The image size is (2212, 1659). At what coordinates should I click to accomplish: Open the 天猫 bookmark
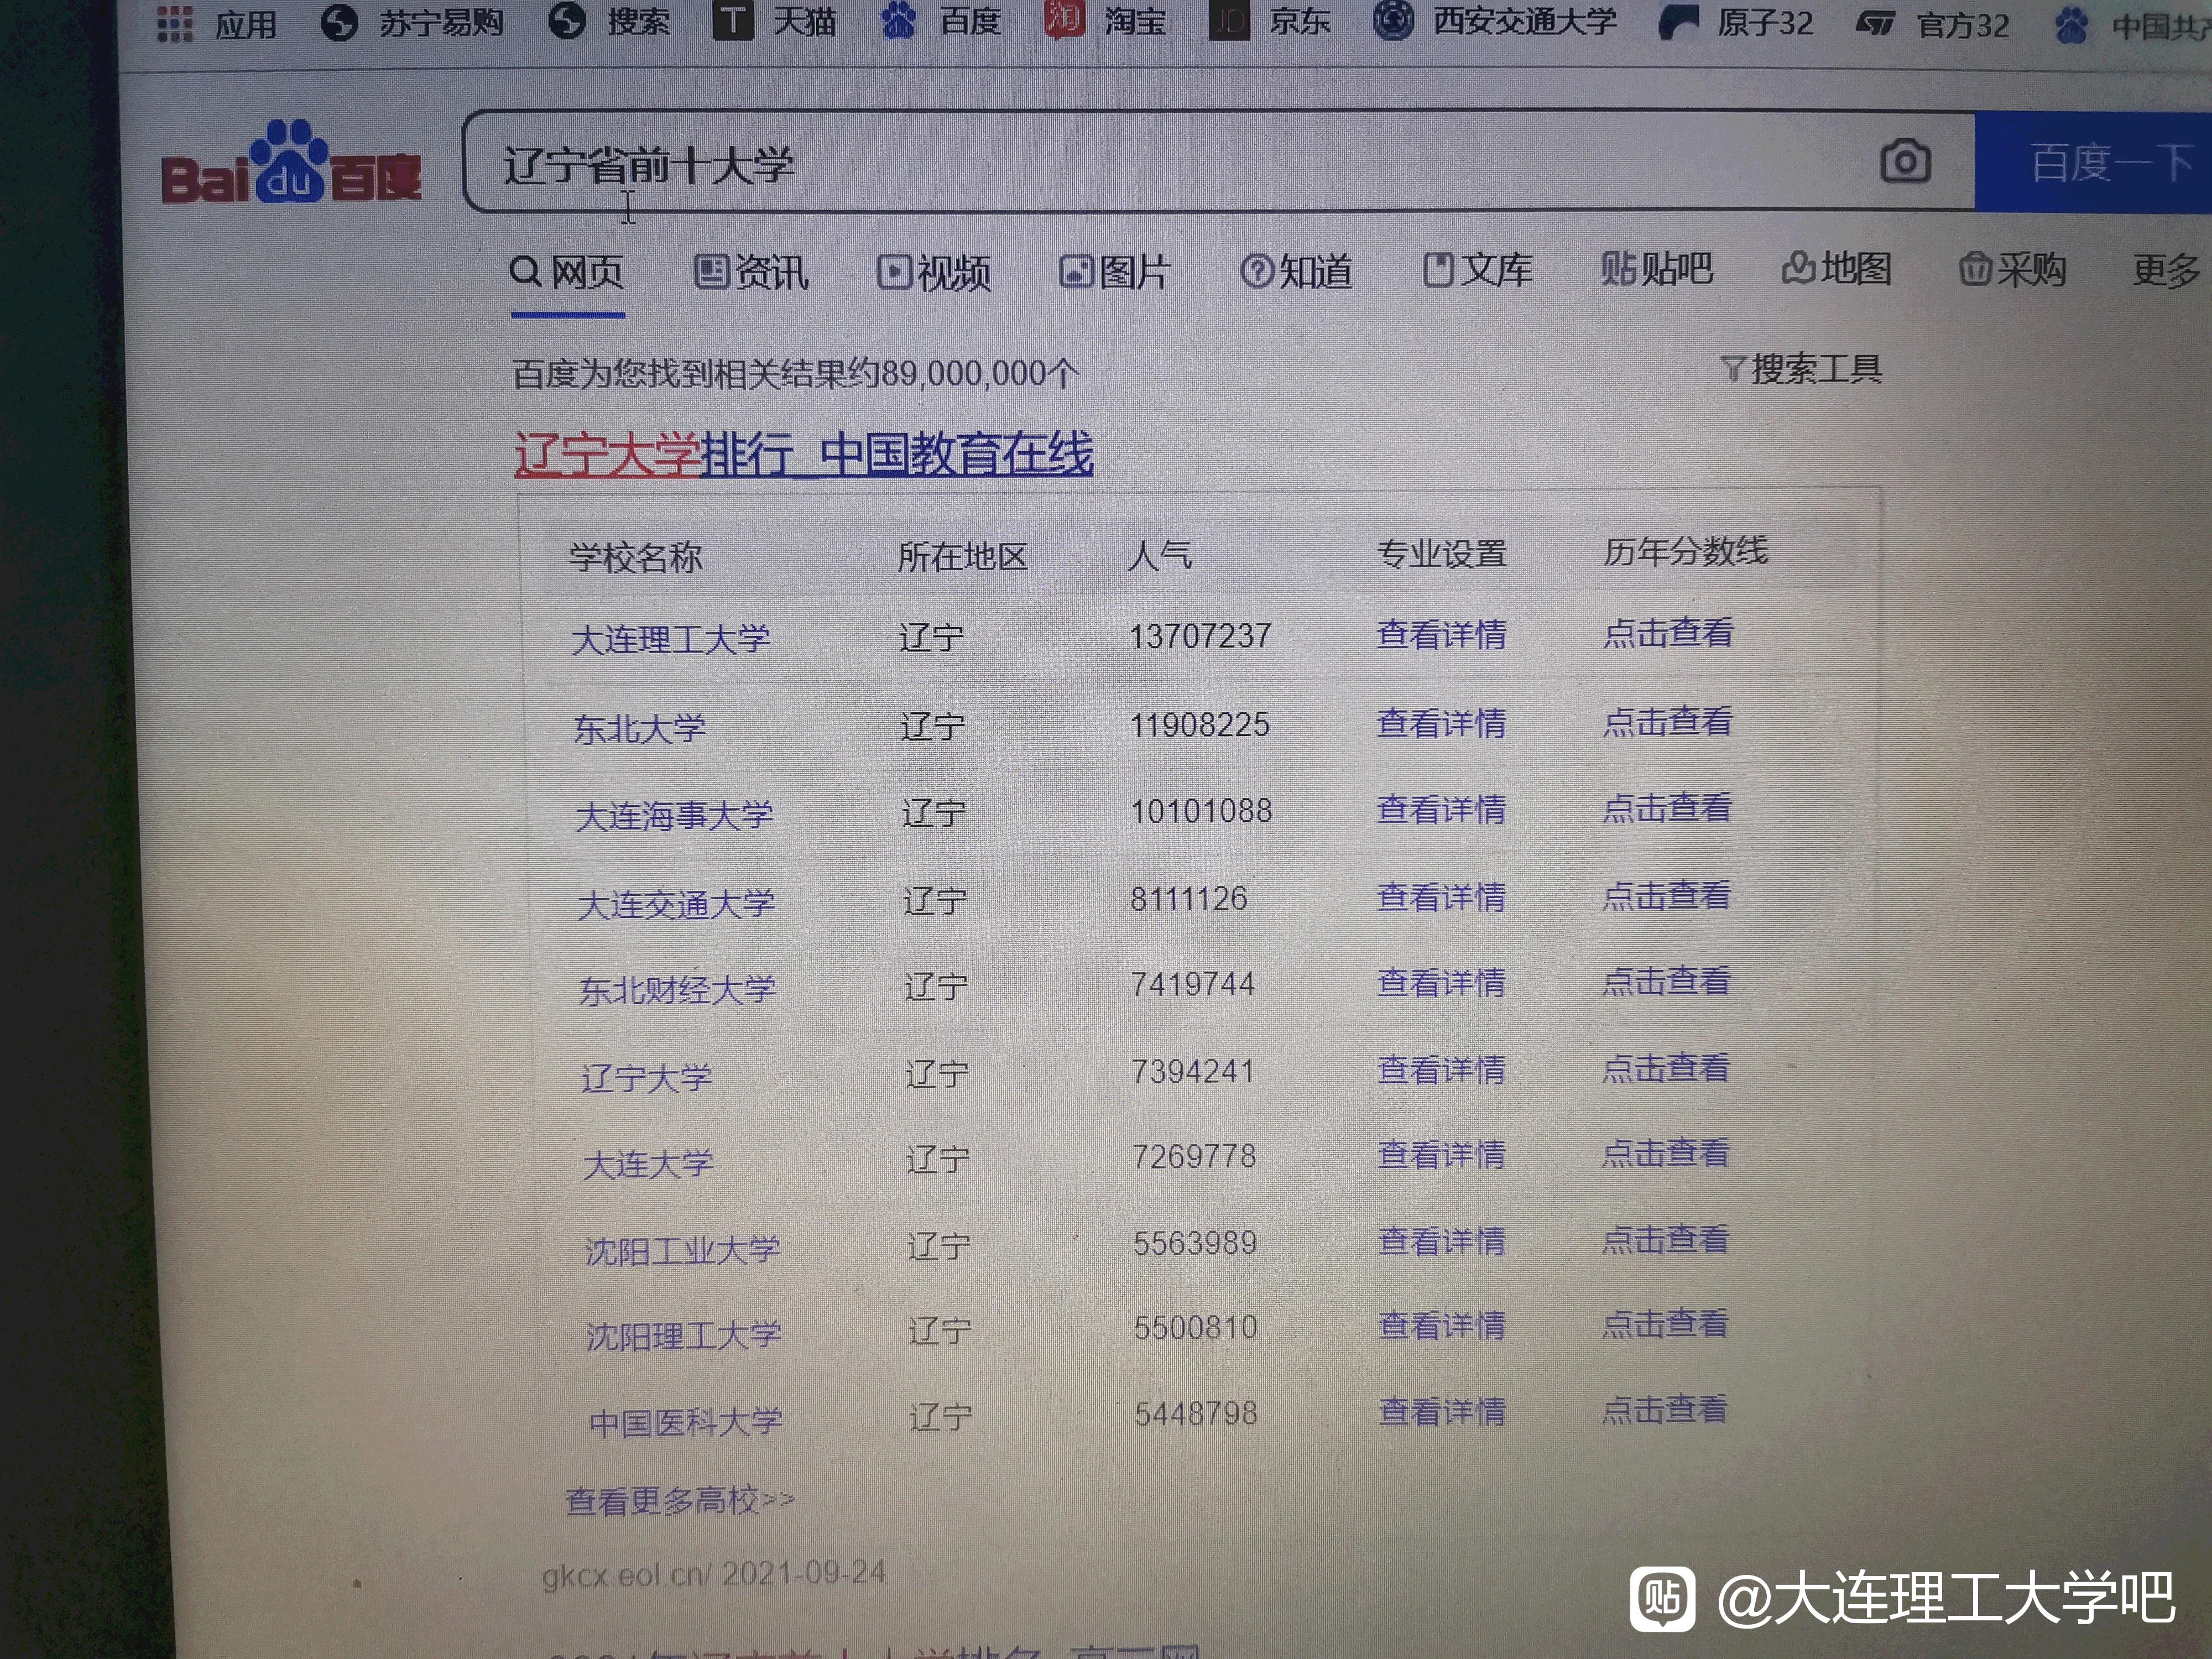point(774,21)
